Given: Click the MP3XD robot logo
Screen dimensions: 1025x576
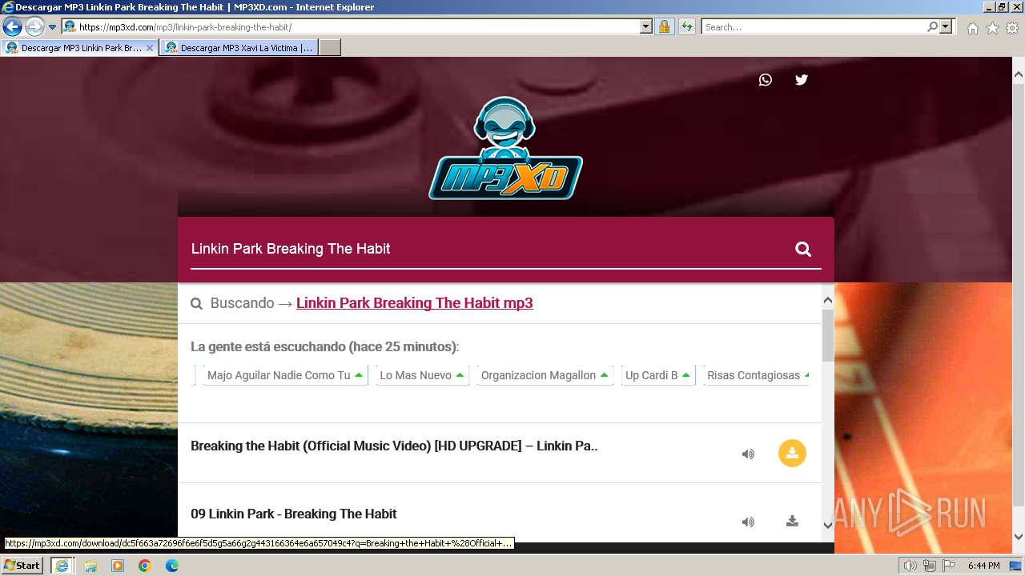Looking at the screenshot, I should point(505,148).
